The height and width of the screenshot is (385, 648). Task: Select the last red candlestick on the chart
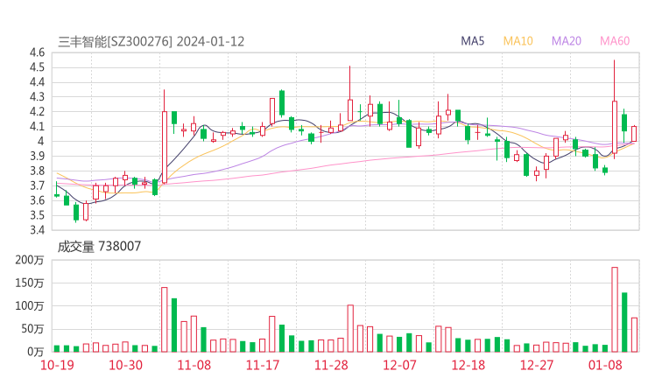click(634, 134)
